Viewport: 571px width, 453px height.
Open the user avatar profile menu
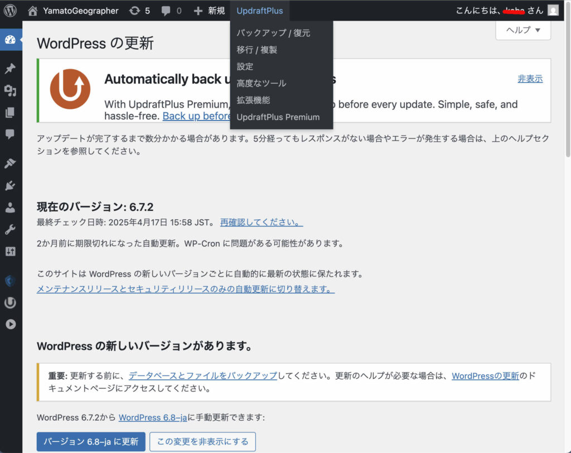tap(553, 11)
